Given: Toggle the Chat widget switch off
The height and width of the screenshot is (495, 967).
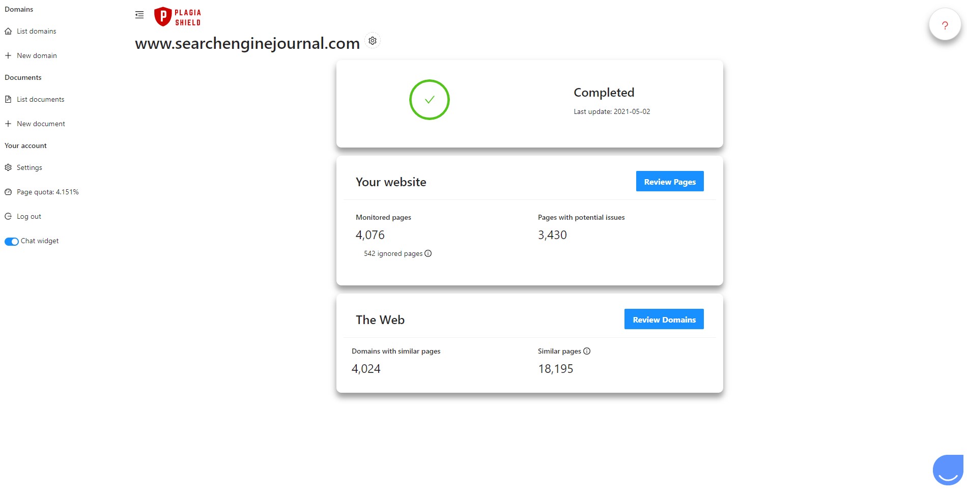Looking at the screenshot, I should pos(11,241).
